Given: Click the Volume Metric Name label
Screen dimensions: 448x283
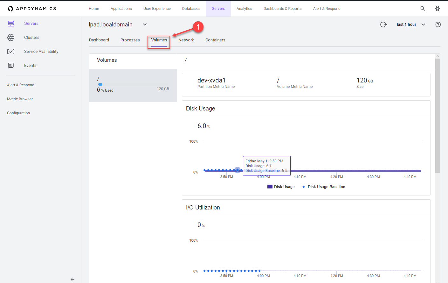Looking at the screenshot, I should coord(295,87).
